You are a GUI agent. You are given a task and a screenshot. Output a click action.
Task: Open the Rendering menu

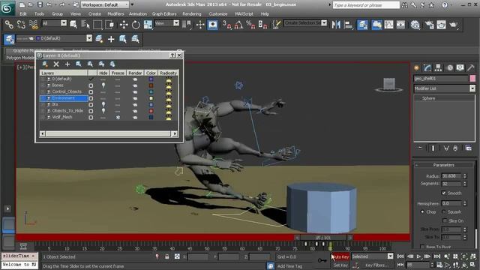pos(192,13)
